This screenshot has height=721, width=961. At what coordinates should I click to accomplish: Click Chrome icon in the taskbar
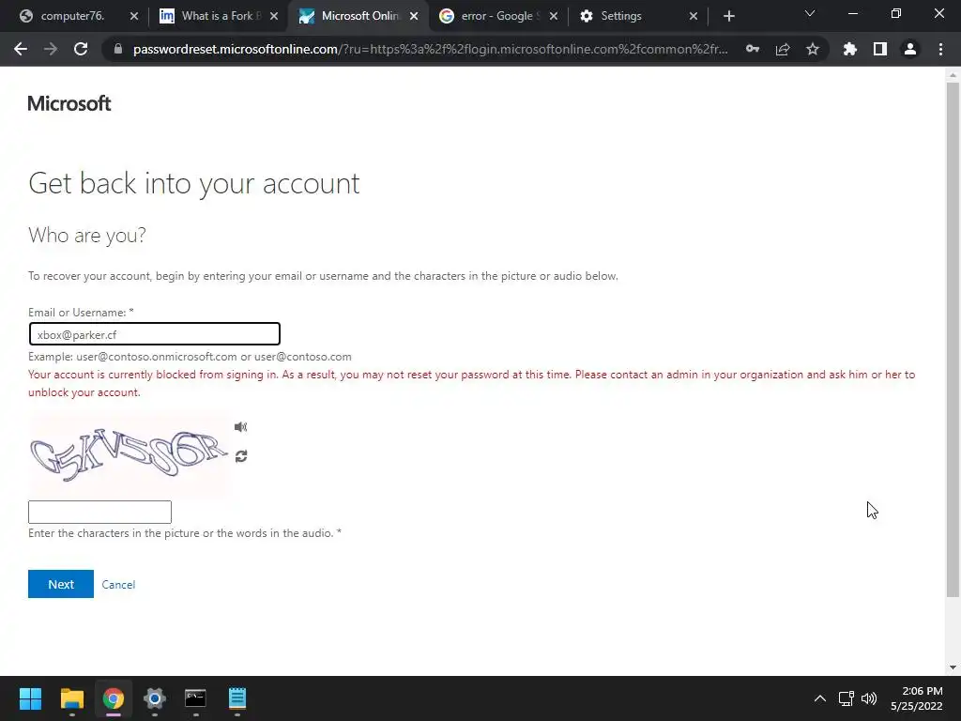click(114, 698)
